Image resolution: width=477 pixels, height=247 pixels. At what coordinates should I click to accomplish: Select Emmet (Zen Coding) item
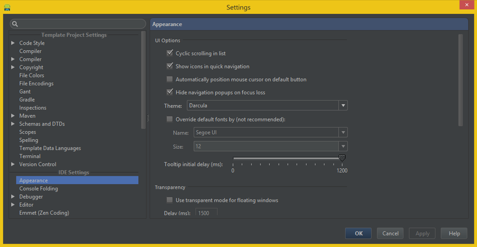click(44, 213)
